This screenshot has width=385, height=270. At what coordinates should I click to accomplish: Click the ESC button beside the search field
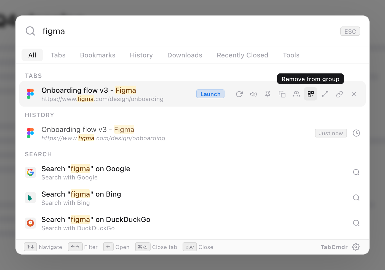tap(350, 31)
